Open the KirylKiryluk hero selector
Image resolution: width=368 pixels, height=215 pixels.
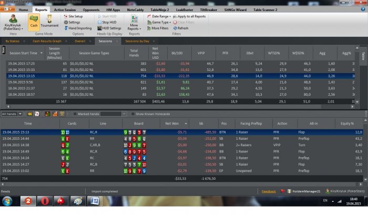(13, 22)
